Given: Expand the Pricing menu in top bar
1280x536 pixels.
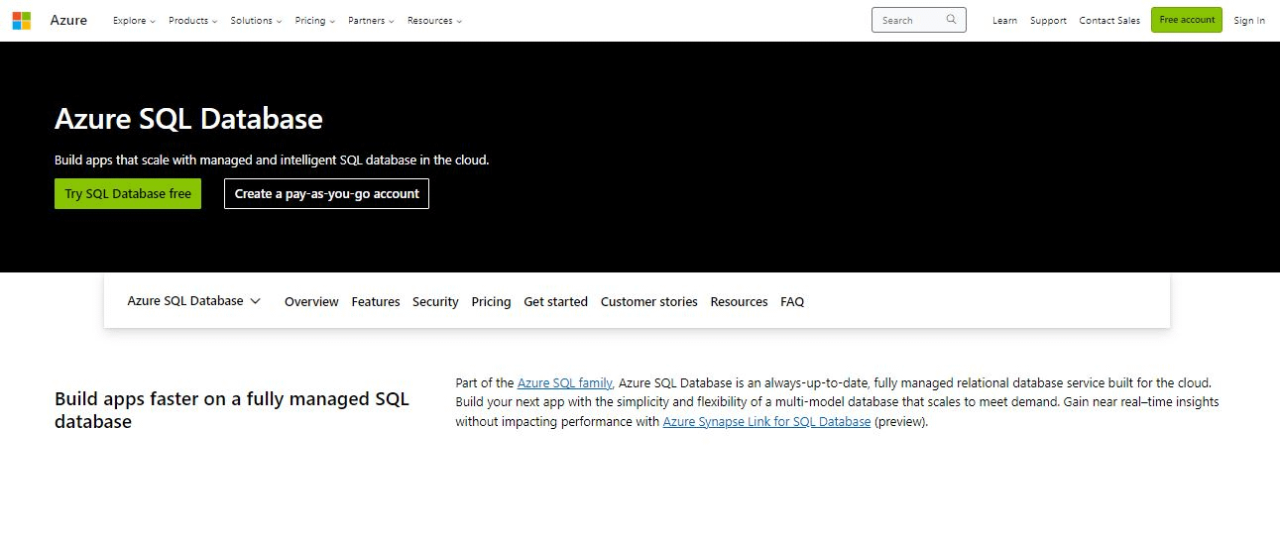Looking at the screenshot, I should click(x=314, y=20).
